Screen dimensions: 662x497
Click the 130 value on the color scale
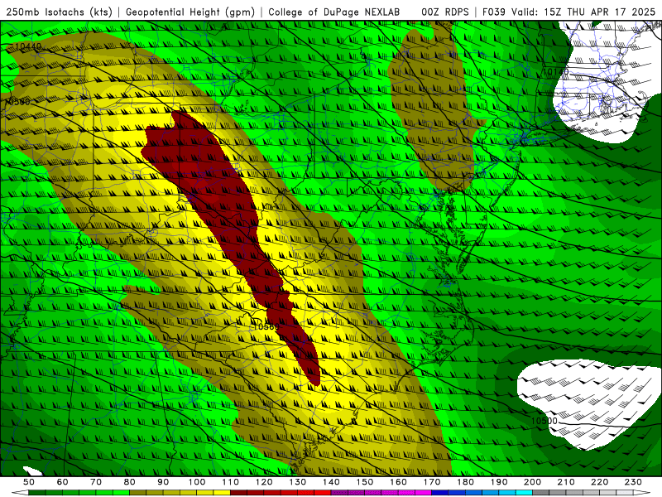click(298, 482)
